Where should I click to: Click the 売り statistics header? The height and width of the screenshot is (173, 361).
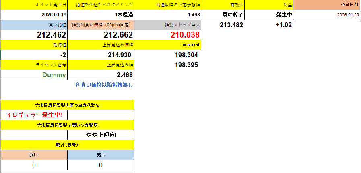[101, 155]
